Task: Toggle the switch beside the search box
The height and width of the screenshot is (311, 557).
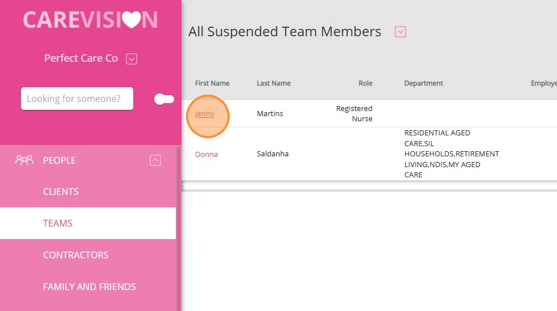Action: (x=164, y=99)
